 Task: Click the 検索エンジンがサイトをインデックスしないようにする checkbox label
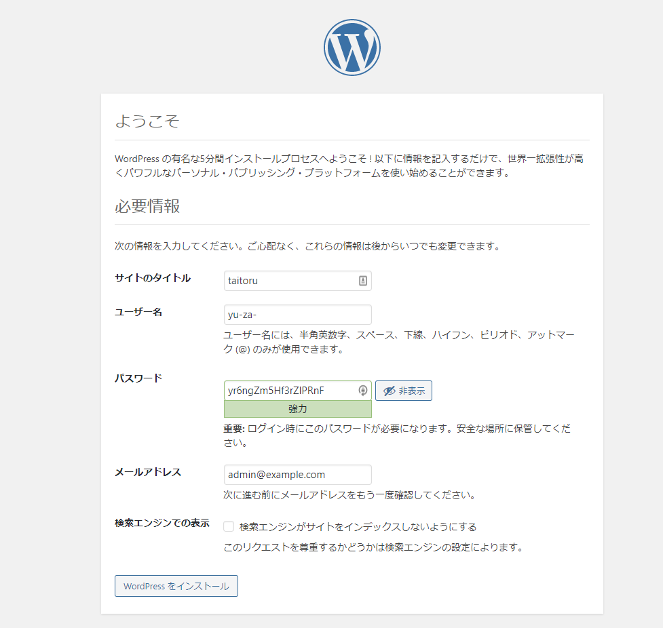tap(358, 527)
